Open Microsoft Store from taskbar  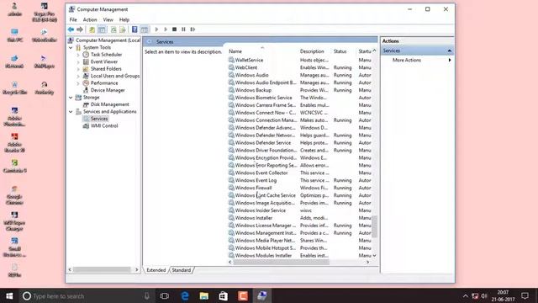tap(224, 295)
